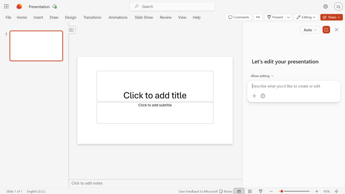The width and height of the screenshot is (345, 194).
Task: Open the Editing mode dropdown
Action: click(306, 17)
